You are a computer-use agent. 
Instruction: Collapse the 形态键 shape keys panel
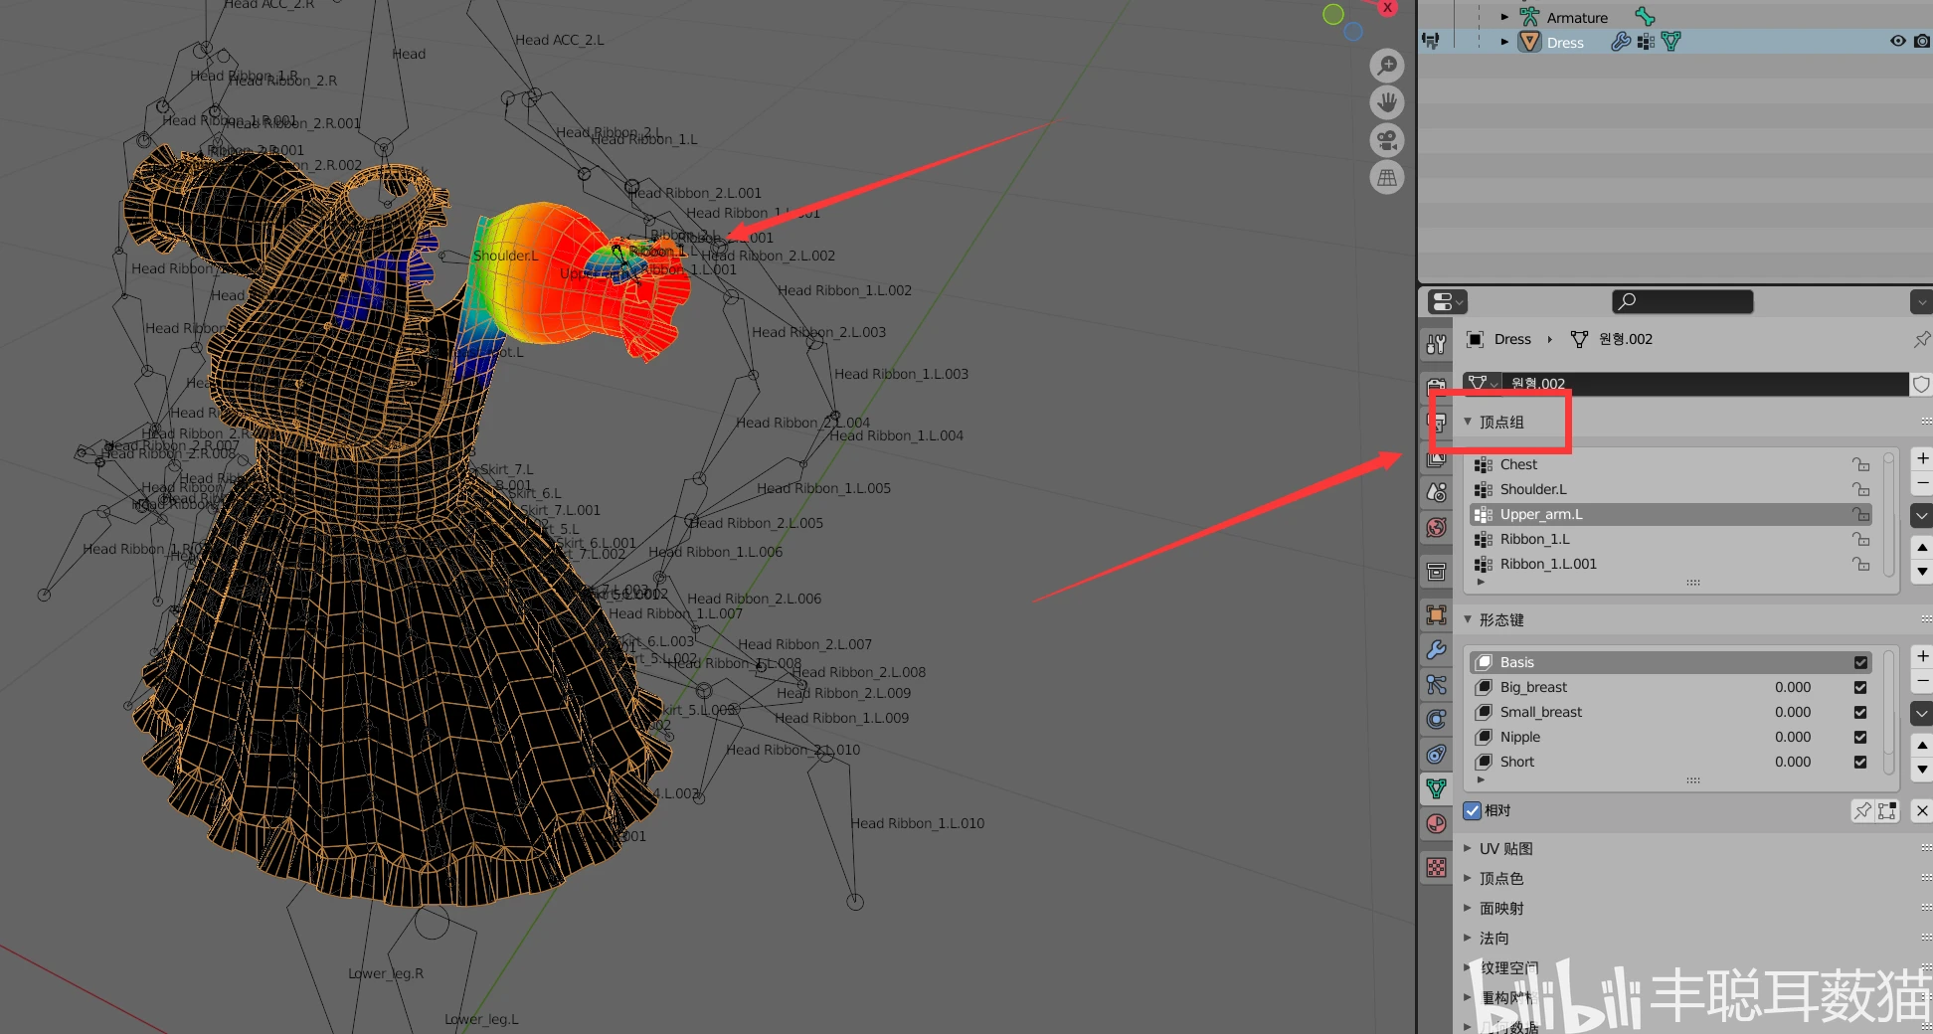[x=1468, y=619]
